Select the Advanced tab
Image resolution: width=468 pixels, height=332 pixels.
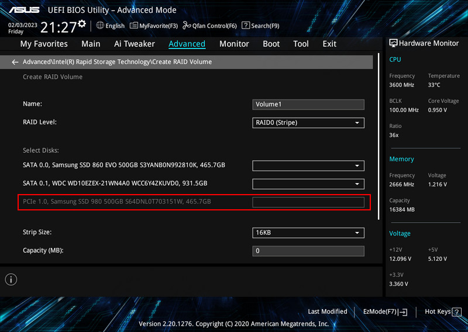(x=187, y=44)
